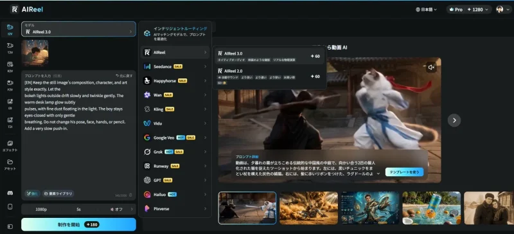Screen dimensions: 514x234
Task: Click the Pixverse logo icon
Action: click(147, 209)
